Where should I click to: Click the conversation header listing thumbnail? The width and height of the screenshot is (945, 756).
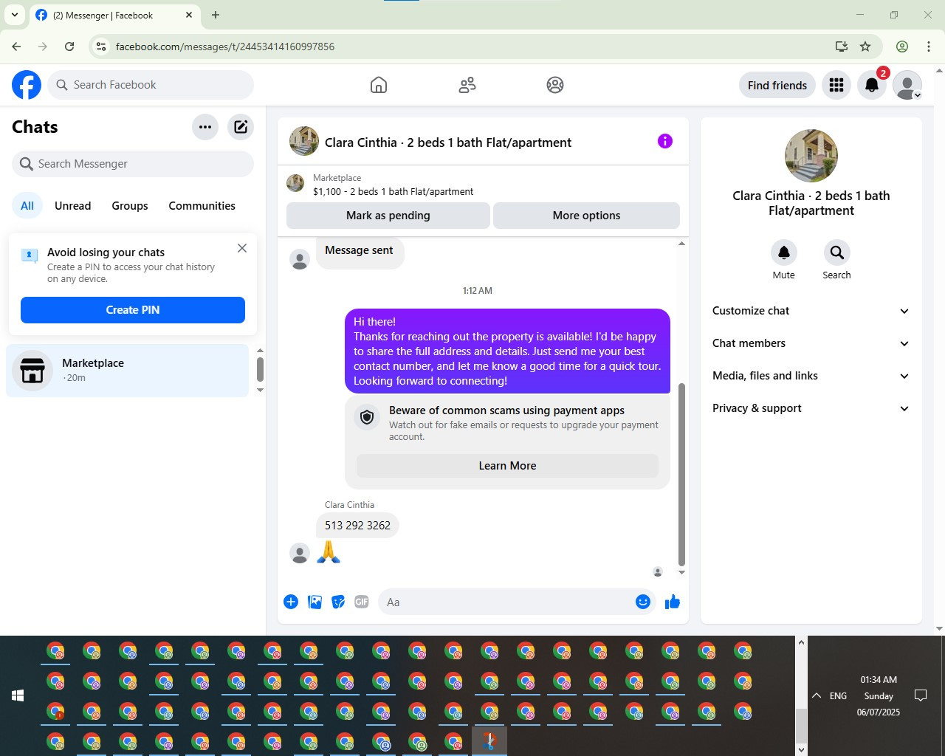click(x=304, y=141)
